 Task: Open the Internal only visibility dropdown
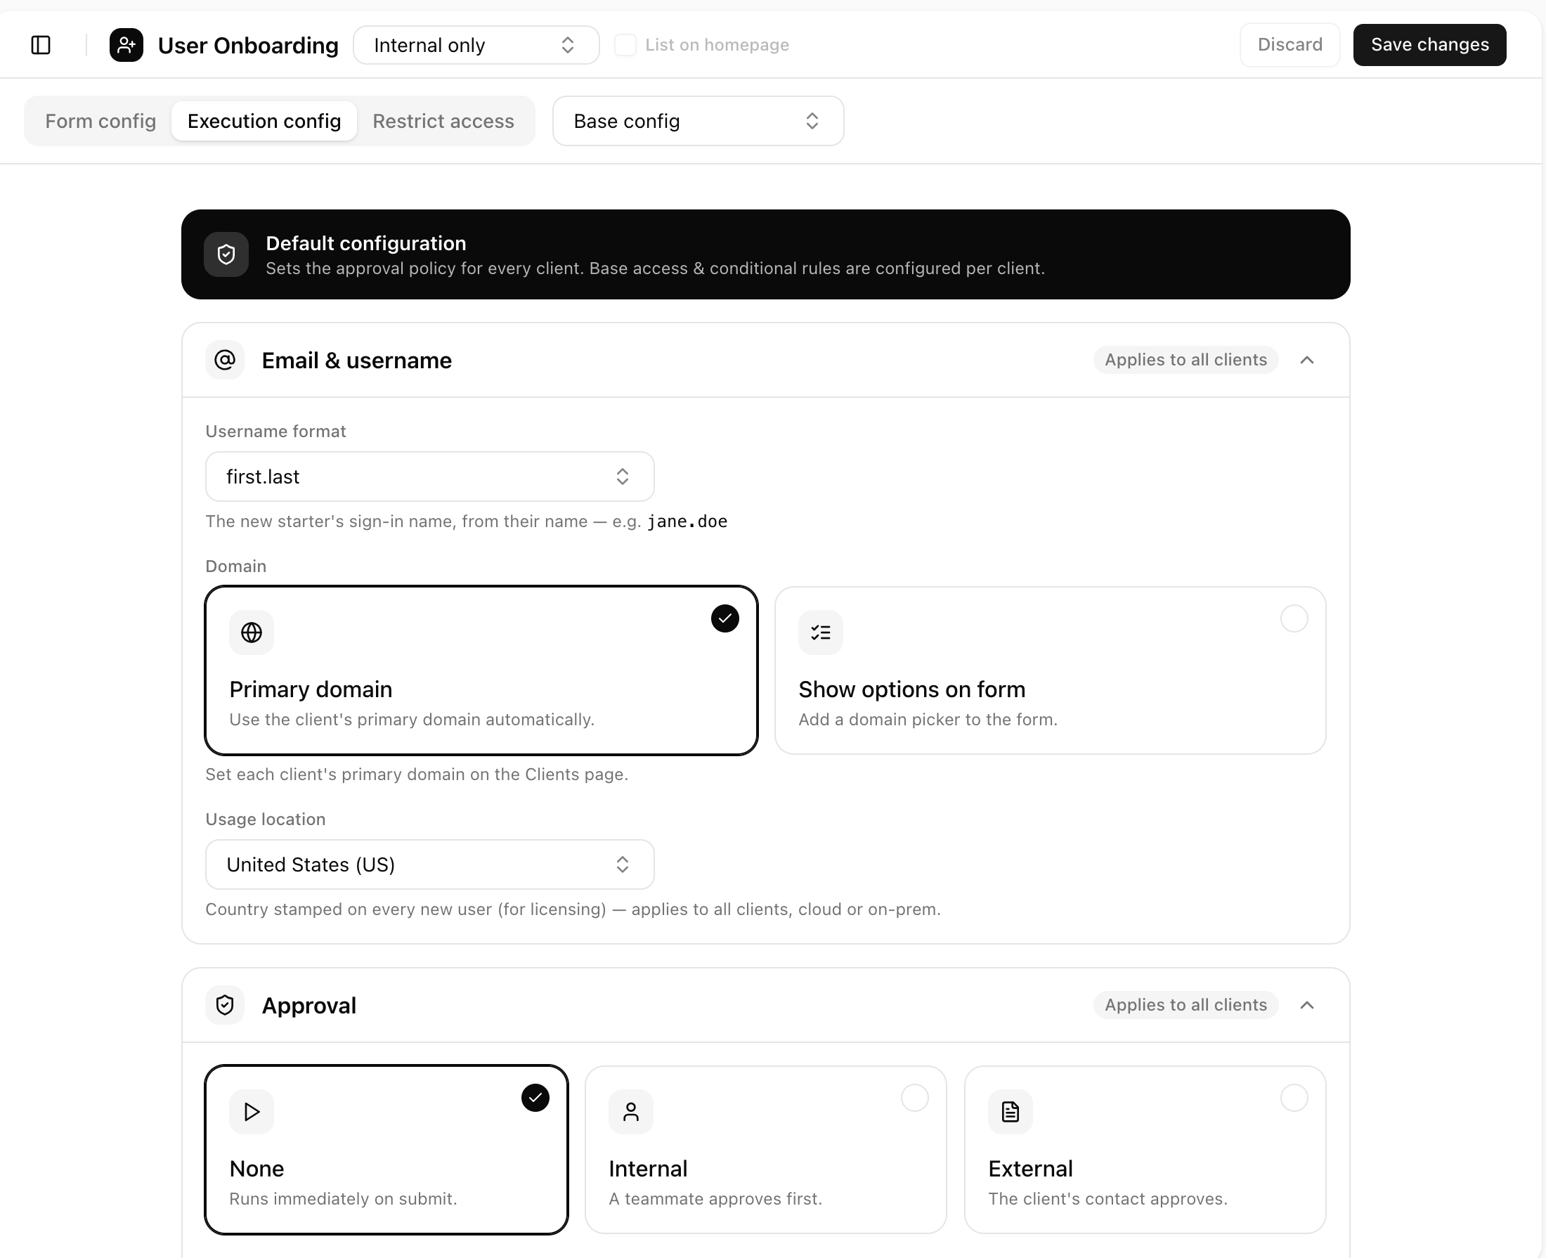coord(476,45)
